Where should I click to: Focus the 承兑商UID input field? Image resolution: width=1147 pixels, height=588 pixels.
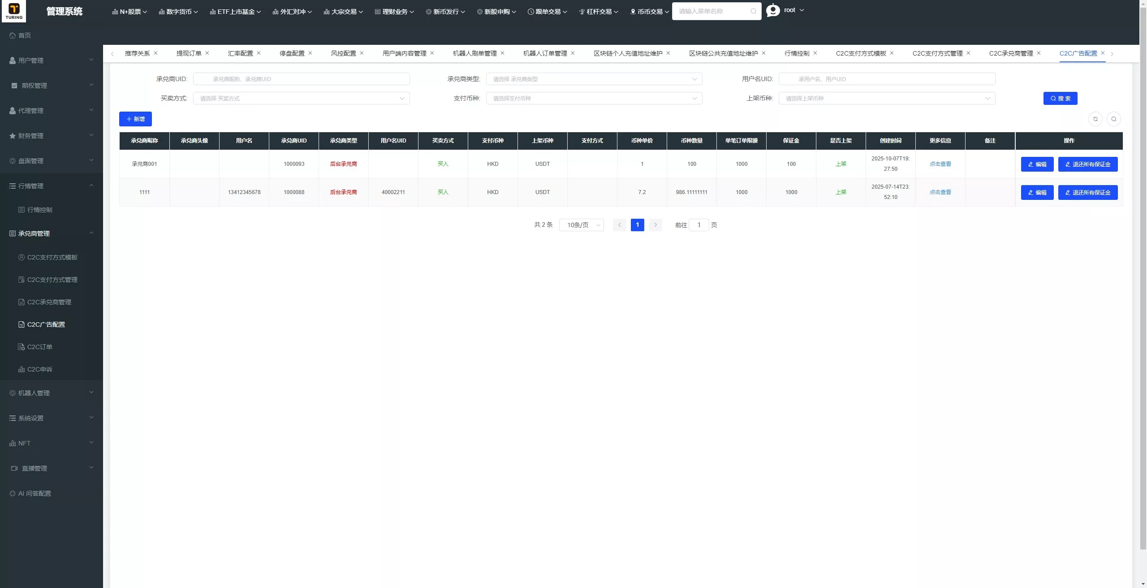tap(302, 79)
